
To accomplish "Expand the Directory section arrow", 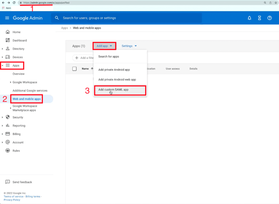I will pyautogui.click(x=2, y=49).
